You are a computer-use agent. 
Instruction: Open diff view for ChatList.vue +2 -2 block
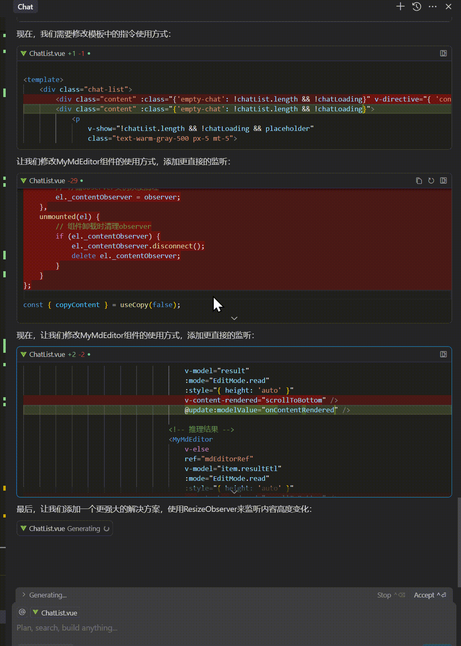coord(443,354)
